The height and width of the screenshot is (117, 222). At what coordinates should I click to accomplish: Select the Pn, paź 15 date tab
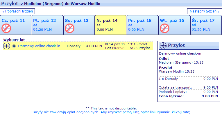142,25
